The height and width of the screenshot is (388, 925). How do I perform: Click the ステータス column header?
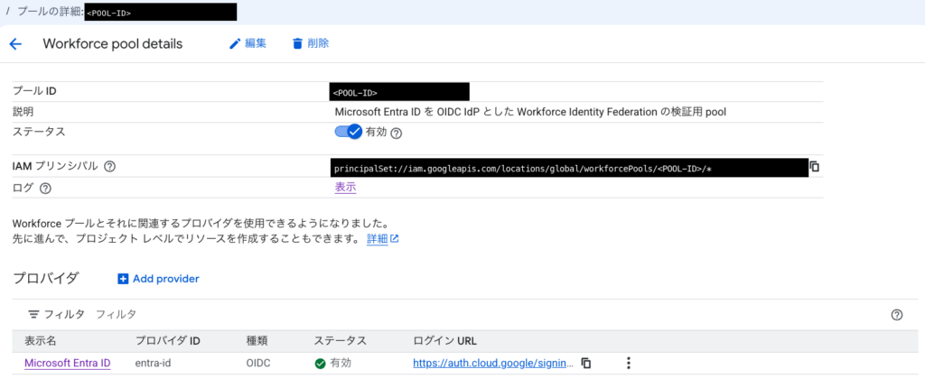coord(341,341)
